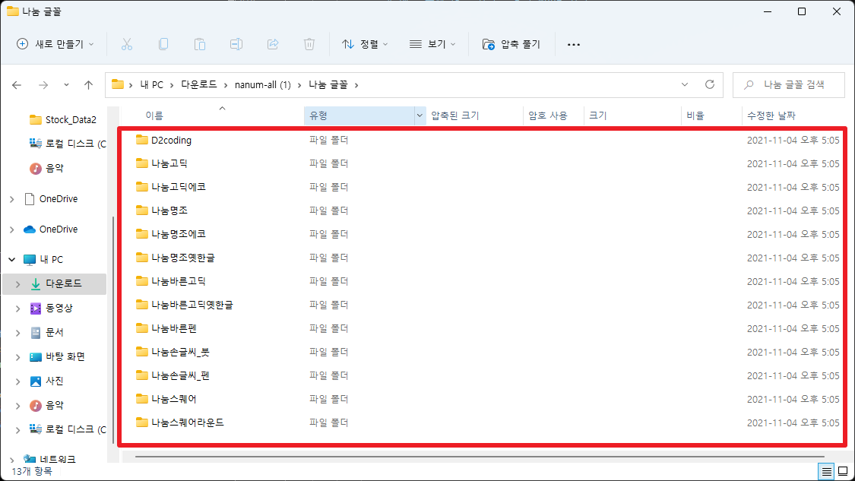Click the Copy icon in toolbar
This screenshot has width=855, height=481.
(163, 44)
